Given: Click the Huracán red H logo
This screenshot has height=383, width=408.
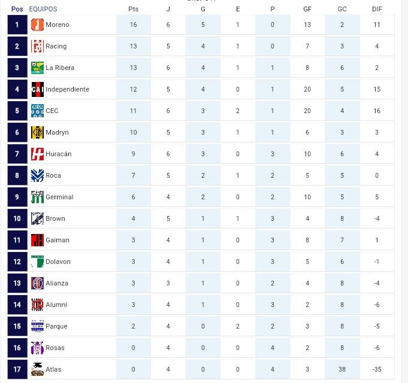Looking at the screenshot, I should pyautogui.click(x=37, y=154).
